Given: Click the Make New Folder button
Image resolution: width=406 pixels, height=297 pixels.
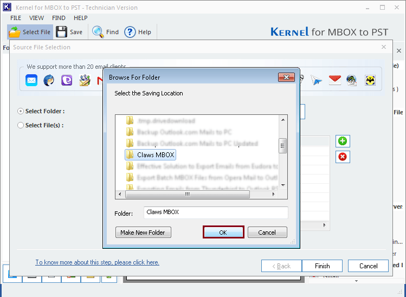Looking at the screenshot, I should click(143, 233).
